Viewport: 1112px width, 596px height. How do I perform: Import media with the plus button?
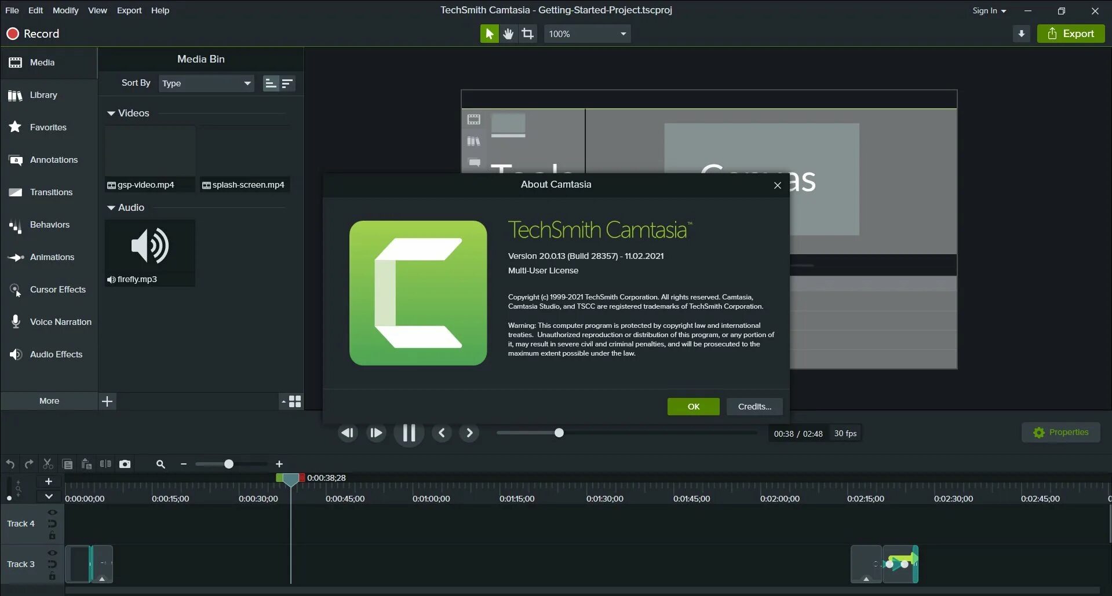[107, 401]
